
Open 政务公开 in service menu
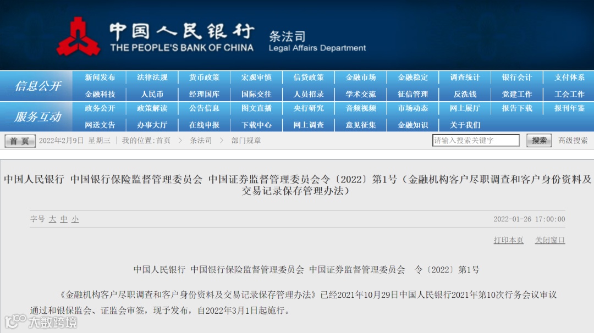[100, 108]
